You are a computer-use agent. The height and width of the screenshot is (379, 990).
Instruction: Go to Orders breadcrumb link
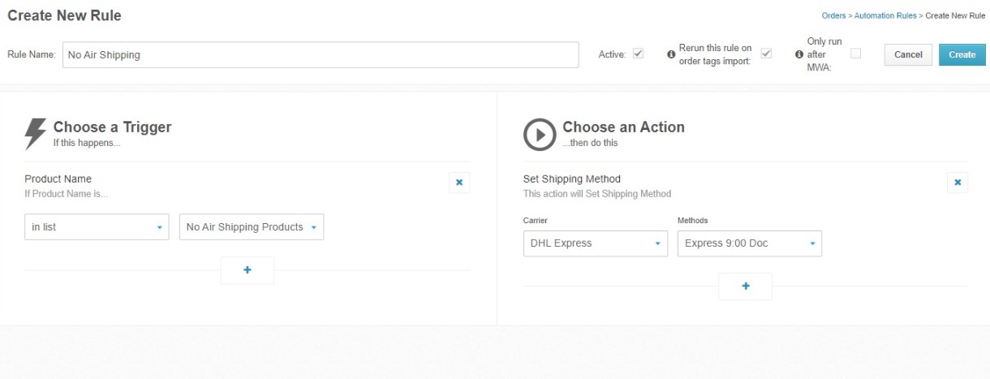point(833,15)
